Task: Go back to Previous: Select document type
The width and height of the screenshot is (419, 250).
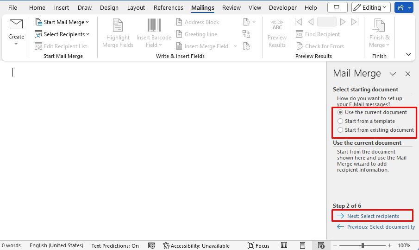Action: (376, 227)
